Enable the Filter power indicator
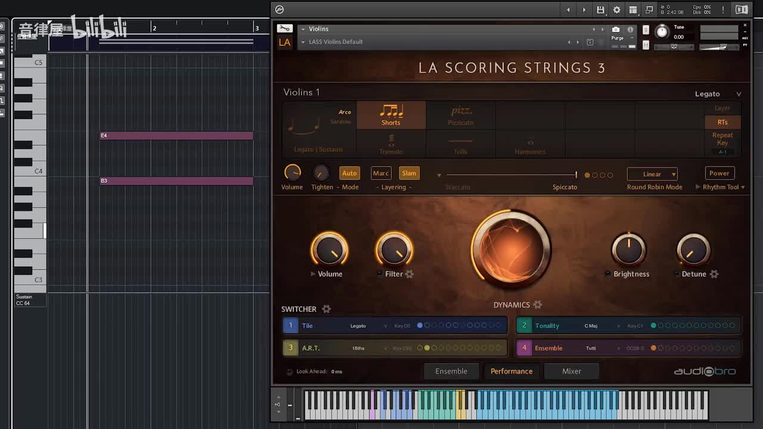Image resolution: width=763 pixels, height=429 pixels. click(380, 274)
